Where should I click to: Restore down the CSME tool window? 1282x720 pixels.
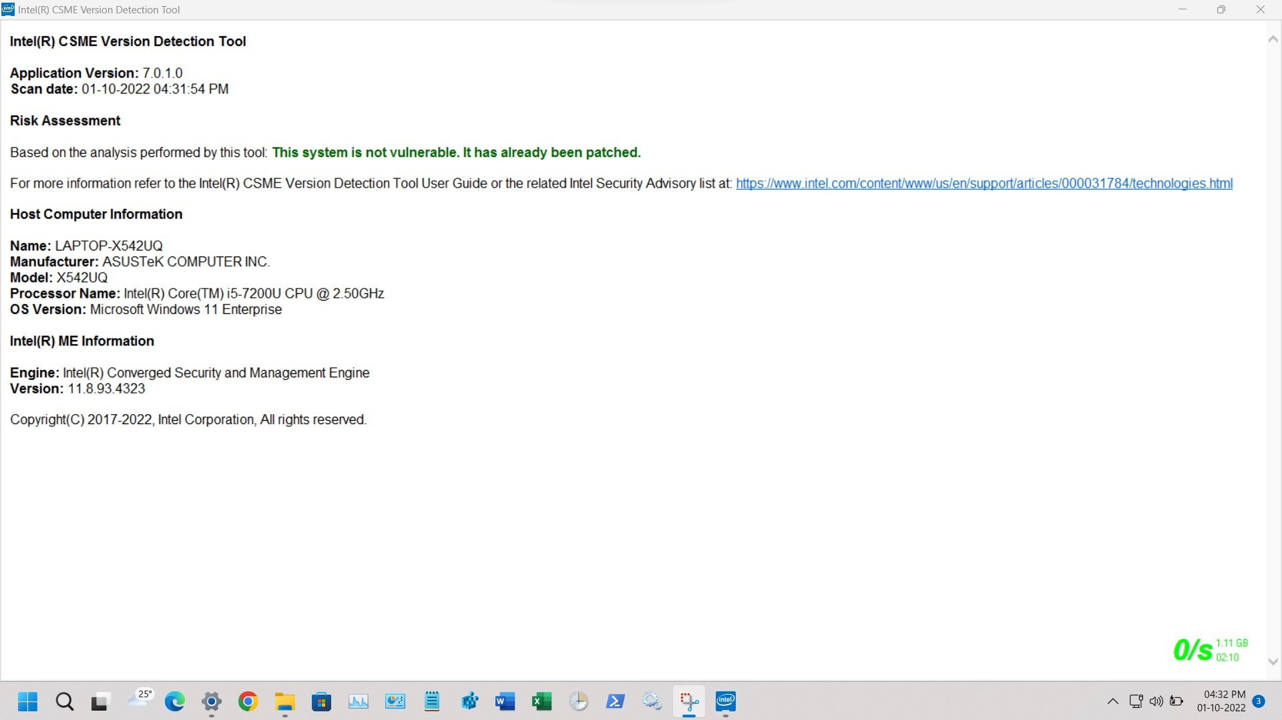(1221, 10)
